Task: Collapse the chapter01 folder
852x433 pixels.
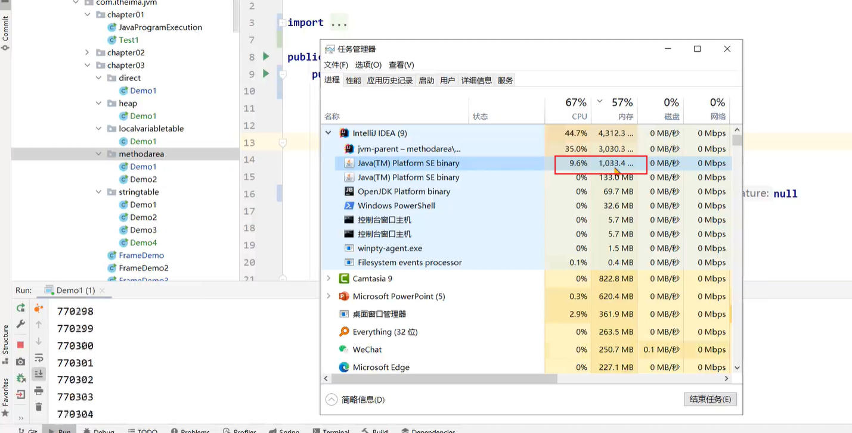Action: coord(88,14)
